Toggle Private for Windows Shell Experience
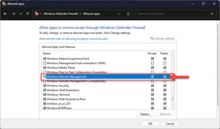Screen dimensions: 220x129 [152, 90]
